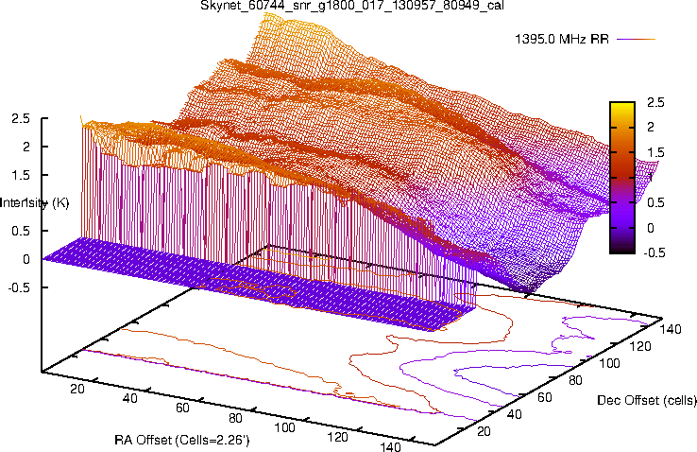Screen dimensions: 697x452
Task: Click the 100 tick label on the Dec Offset axis
Action: coord(609,363)
